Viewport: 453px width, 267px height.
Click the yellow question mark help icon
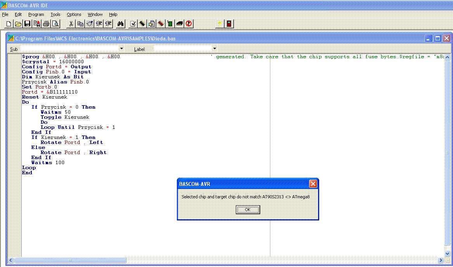pyautogui.click(x=220, y=24)
